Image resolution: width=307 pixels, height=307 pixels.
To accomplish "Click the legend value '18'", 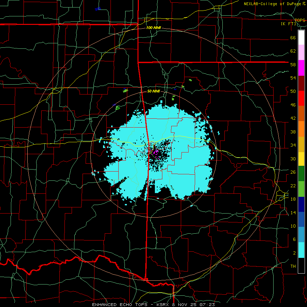I will 293,199.
